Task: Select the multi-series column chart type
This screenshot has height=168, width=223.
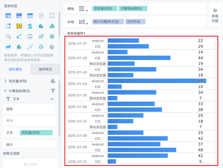Action: point(52,26)
